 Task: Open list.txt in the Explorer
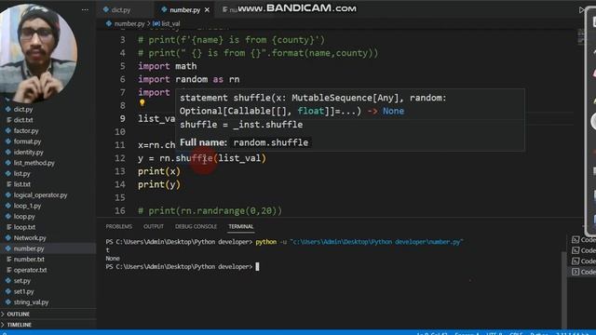click(x=22, y=184)
